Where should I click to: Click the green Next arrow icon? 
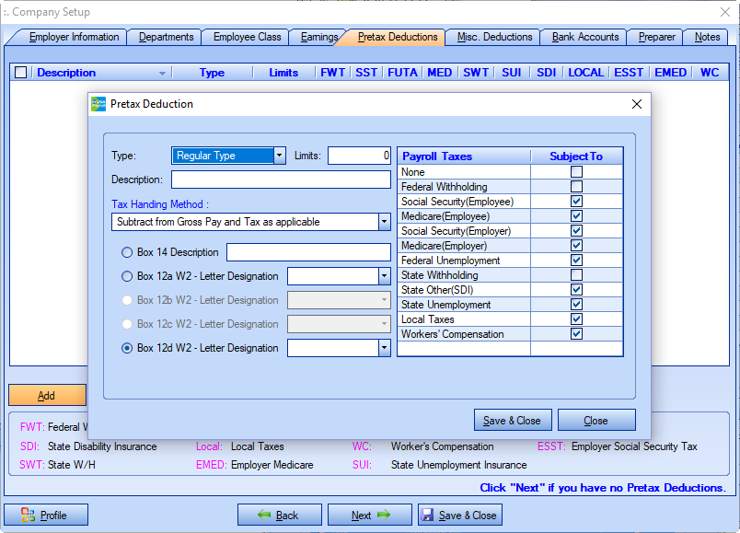pos(383,515)
